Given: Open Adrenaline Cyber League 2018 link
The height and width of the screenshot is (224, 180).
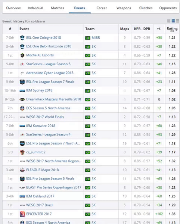Looking at the screenshot, I should coord(50,73).
